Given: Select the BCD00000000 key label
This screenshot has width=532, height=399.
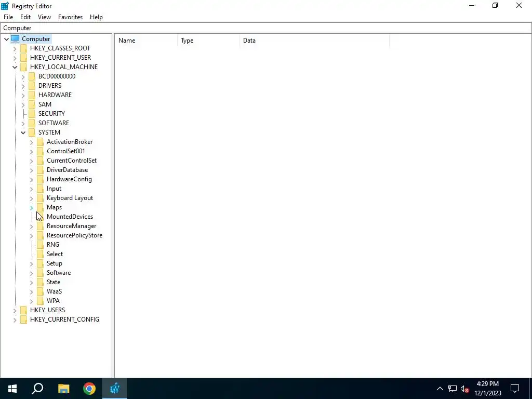Looking at the screenshot, I should coord(57,76).
